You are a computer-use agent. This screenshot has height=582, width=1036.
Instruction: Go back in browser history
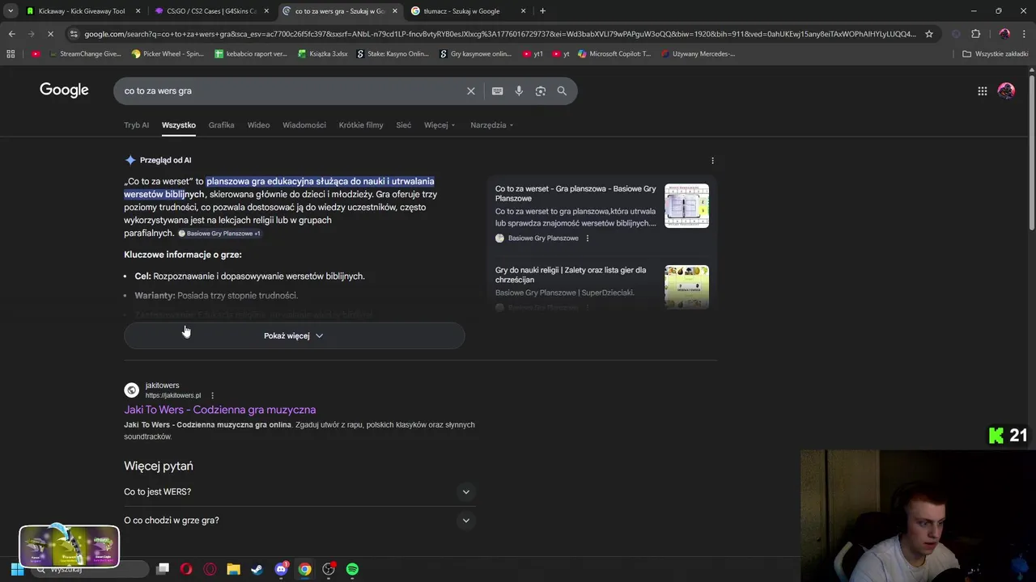click(x=11, y=34)
